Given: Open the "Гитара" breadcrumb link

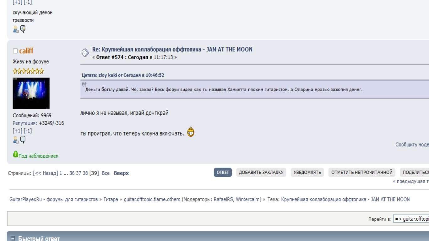Looking at the screenshot, I should [x=111, y=200].
